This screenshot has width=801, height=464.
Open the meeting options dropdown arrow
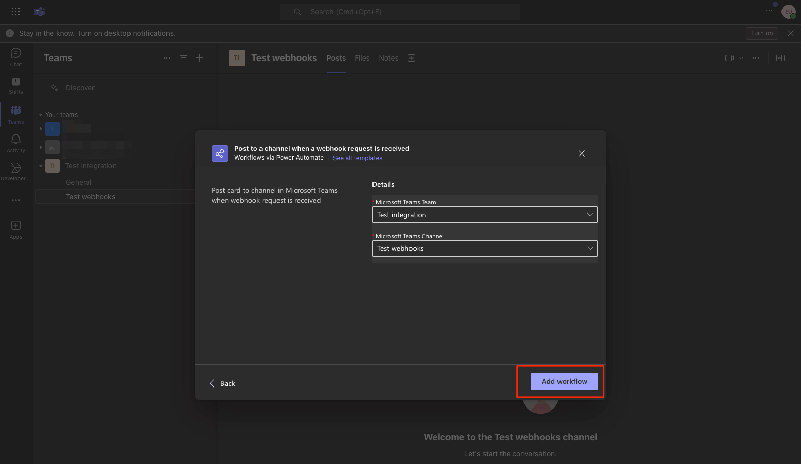pos(741,59)
